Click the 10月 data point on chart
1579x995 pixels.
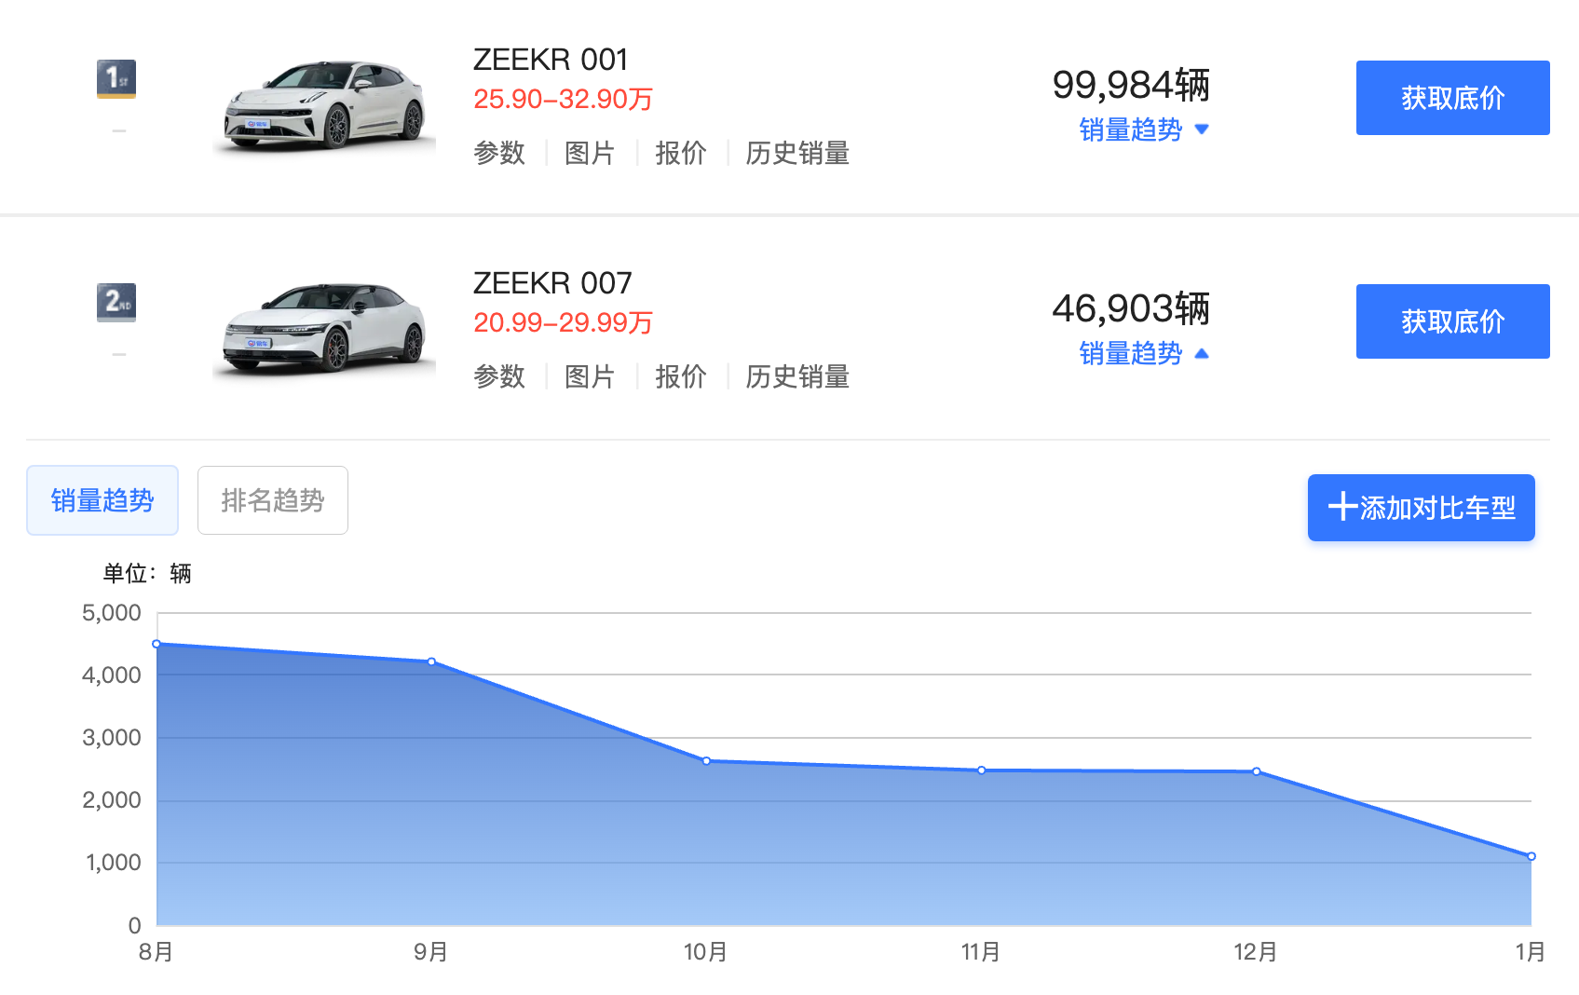[706, 761]
